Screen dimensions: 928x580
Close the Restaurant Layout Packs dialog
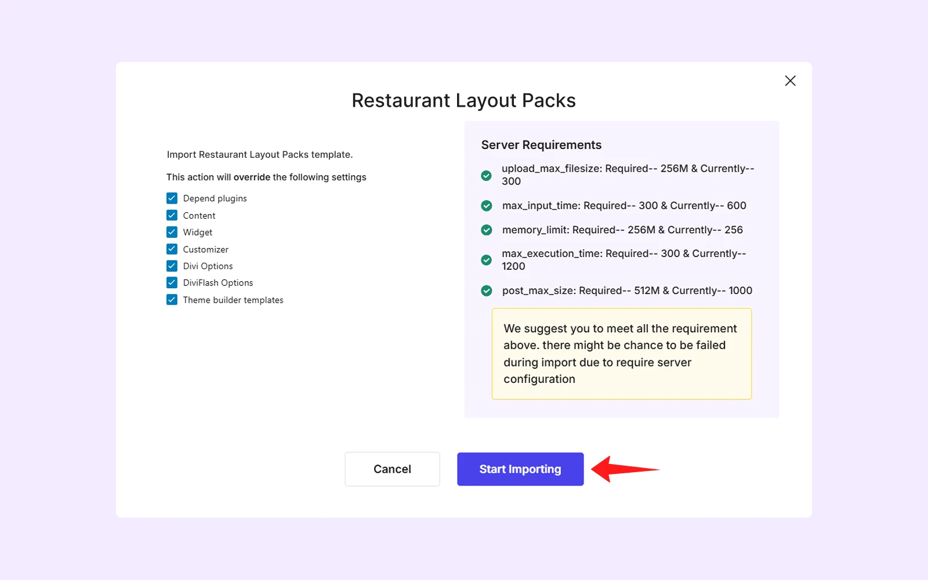790,81
